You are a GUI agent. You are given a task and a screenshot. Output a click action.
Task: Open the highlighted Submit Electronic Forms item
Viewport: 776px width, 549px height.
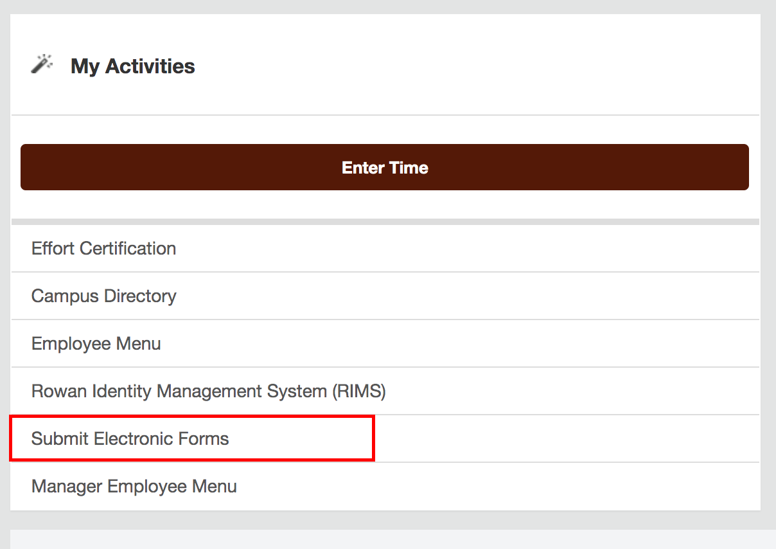pyautogui.click(x=130, y=438)
